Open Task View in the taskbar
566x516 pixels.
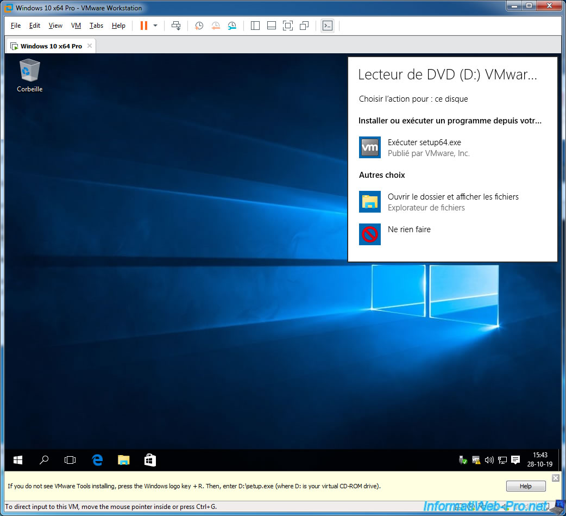coord(70,460)
